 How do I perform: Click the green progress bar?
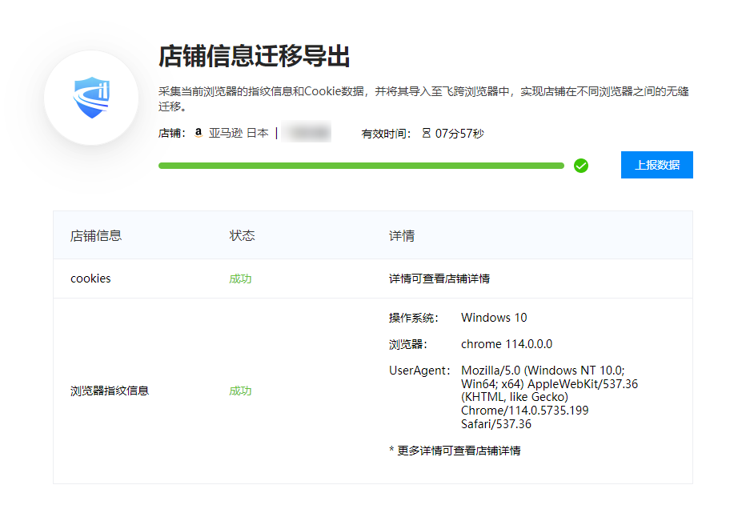361,166
